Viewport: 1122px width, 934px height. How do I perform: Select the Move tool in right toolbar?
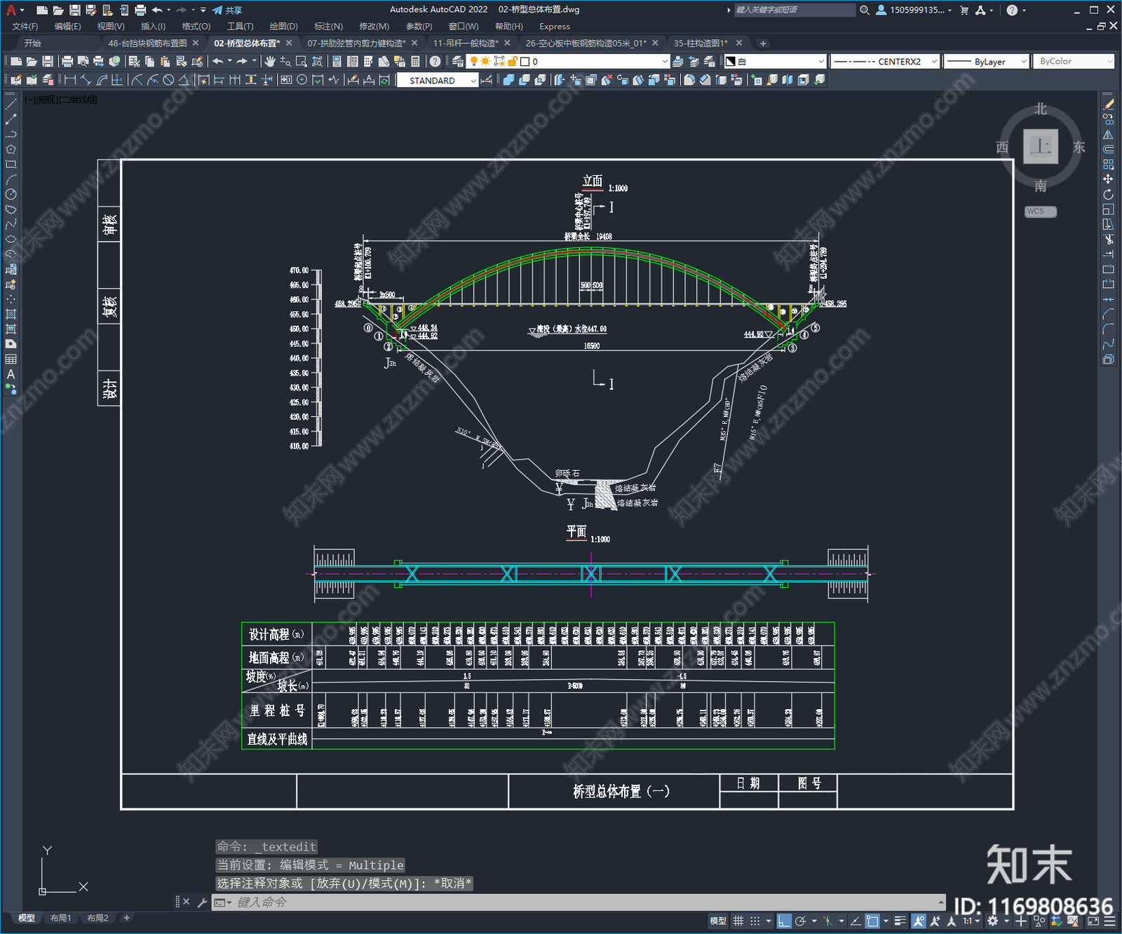(1108, 179)
